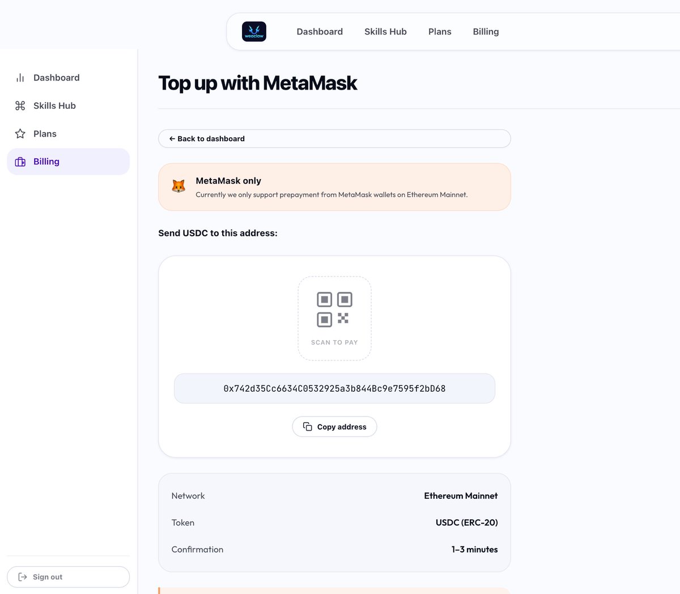Click the 'SCAN TO PAY' caption

click(x=334, y=342)
